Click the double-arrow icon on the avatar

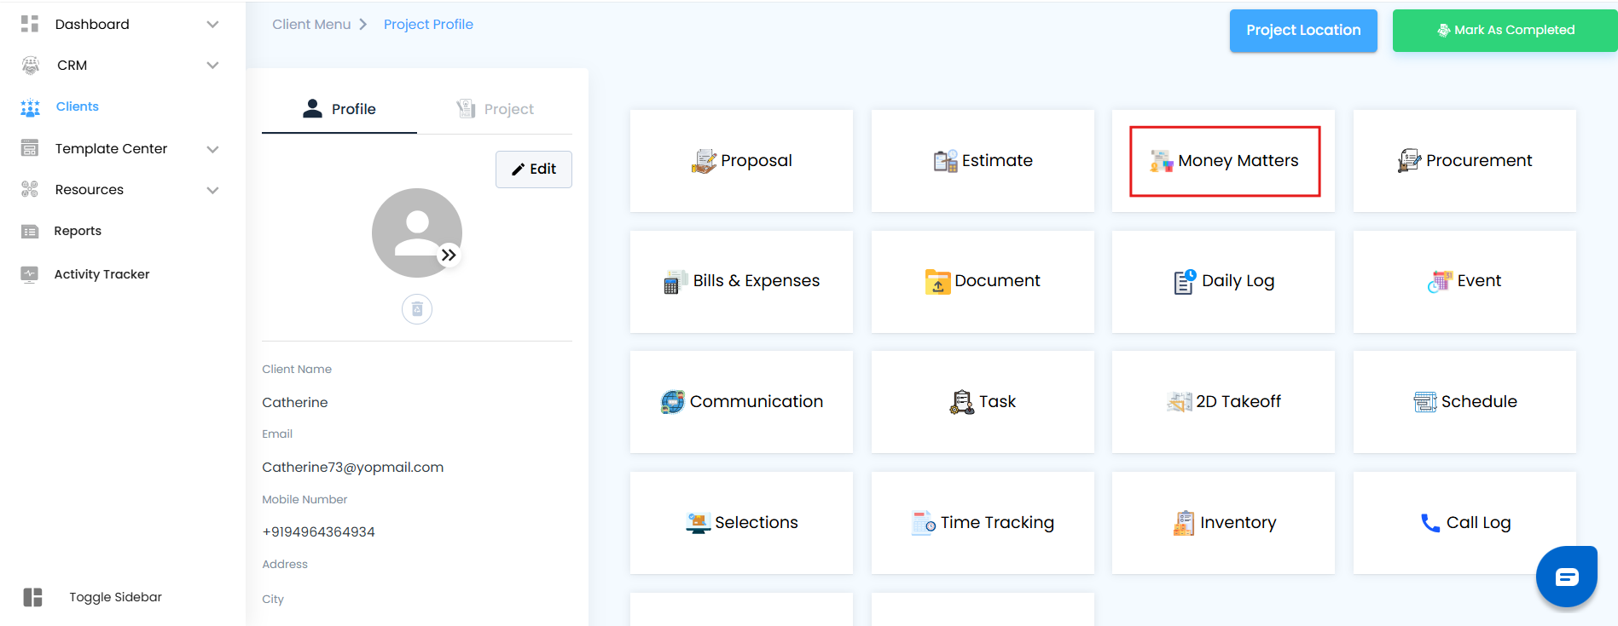pyautogui.click(x=449, y=255)
